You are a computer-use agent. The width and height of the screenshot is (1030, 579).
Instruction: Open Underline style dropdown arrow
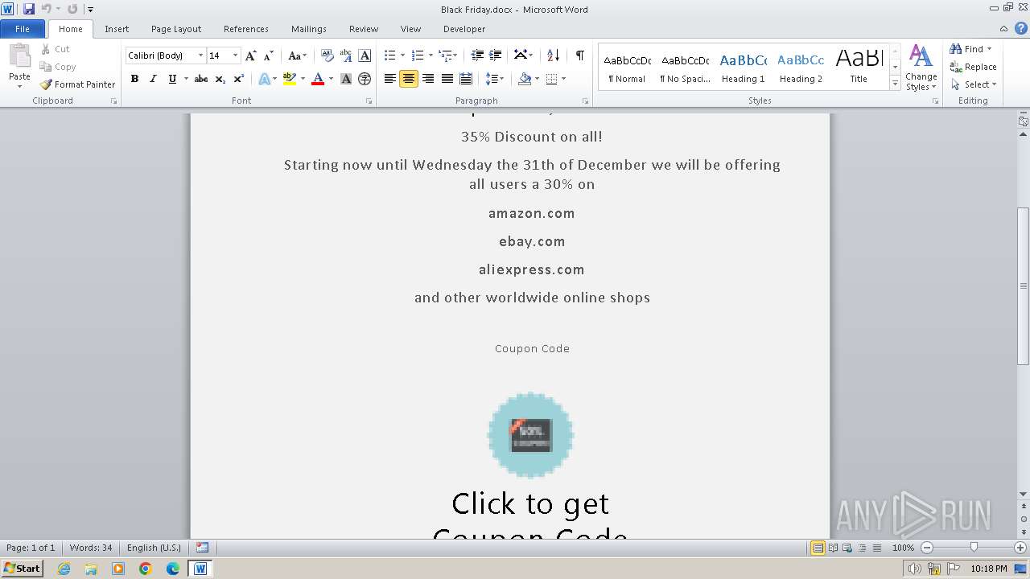(x=186, y=79)
